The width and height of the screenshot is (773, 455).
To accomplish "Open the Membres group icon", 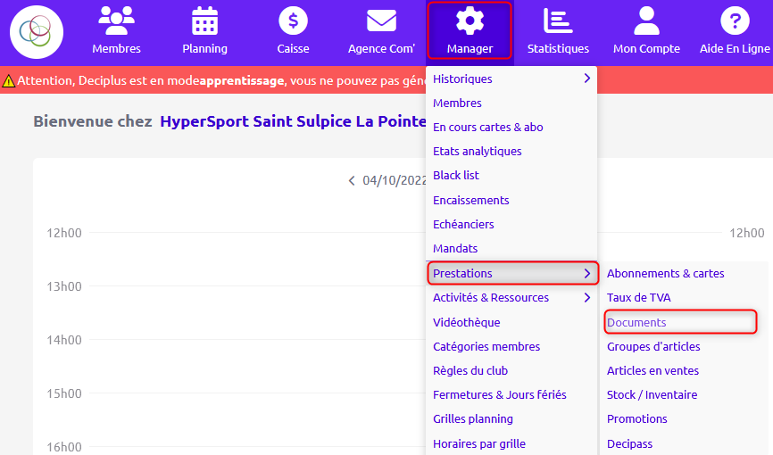I will (x=116, y=21).
